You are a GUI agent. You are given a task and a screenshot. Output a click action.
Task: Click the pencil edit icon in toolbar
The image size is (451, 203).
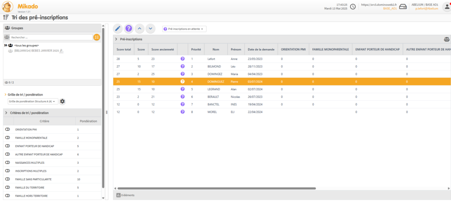[x=118, y=29]
